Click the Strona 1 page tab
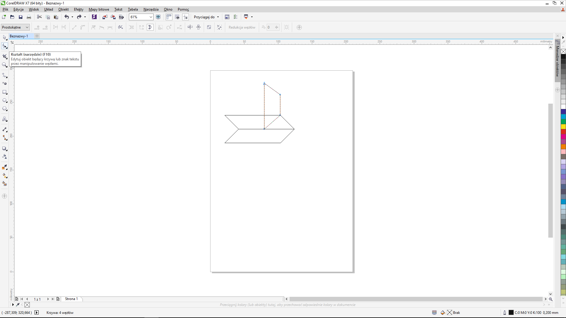 point(71,299)
